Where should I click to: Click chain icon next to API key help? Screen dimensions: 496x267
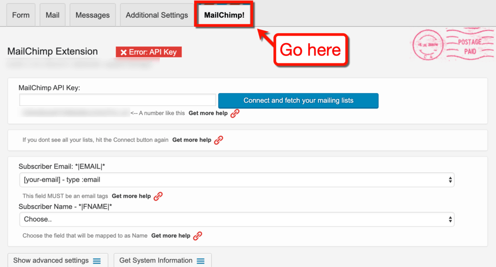(x=235, y=113)
